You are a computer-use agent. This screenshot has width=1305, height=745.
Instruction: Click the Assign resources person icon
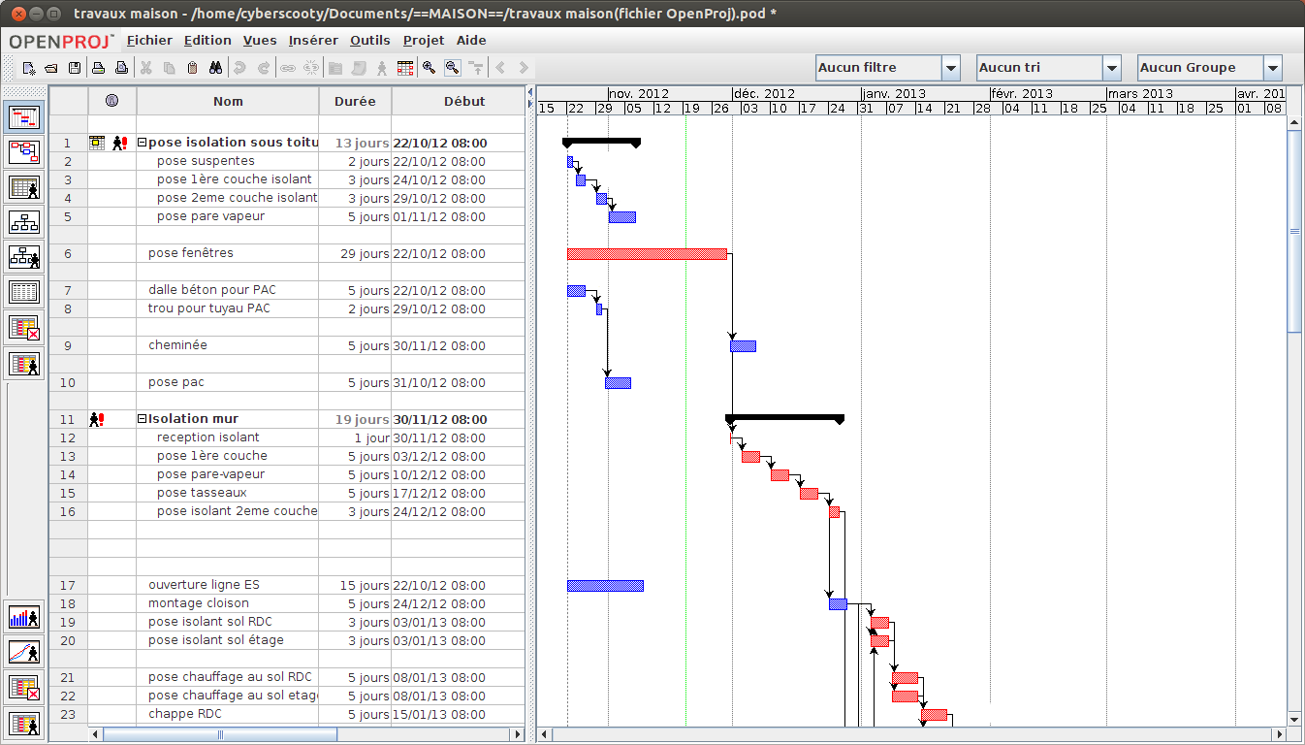[x=381, y=68]
